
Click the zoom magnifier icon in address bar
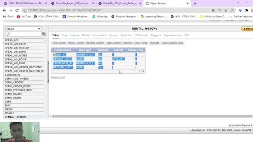point(220,10)
